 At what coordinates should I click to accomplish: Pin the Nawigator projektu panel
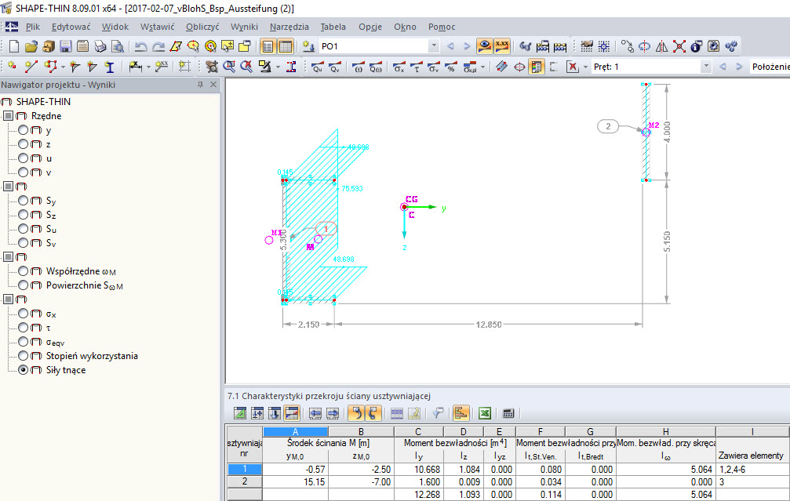[x=200, y=84]
